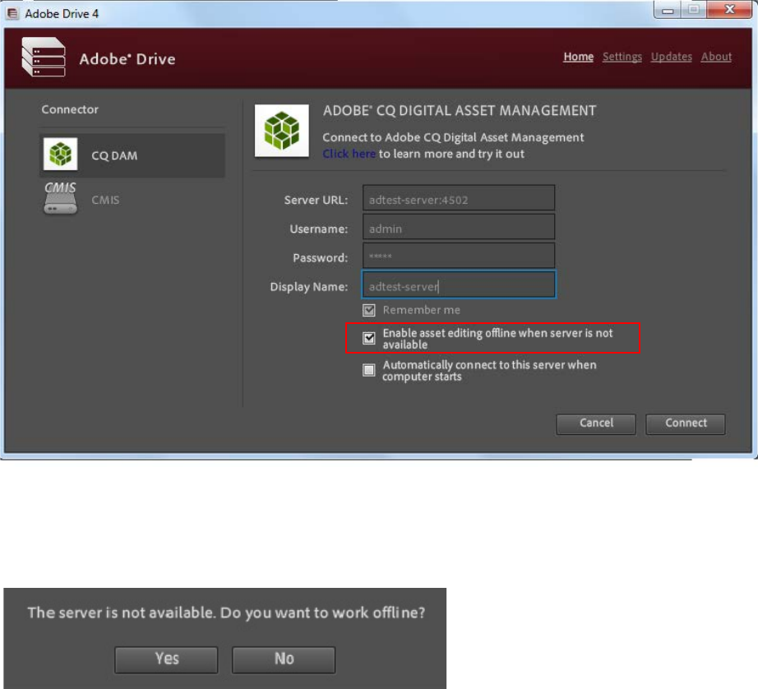758x689 pixels.
Task: Choose CQ DAM in connector list
Action: coord(132,155)
